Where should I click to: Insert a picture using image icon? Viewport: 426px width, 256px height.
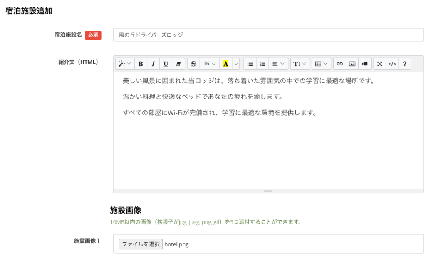pyautogui.click(x=352, y=64)
